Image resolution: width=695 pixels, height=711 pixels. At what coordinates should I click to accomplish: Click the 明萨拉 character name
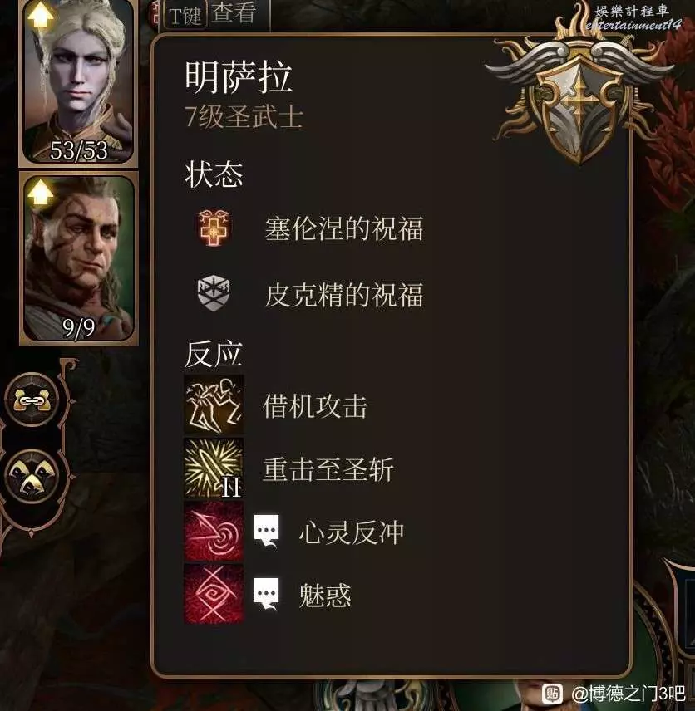coord(239,77)
